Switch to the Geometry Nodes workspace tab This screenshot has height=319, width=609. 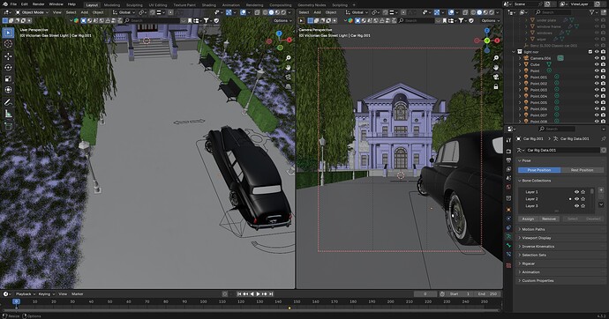(x=312, y=5)
